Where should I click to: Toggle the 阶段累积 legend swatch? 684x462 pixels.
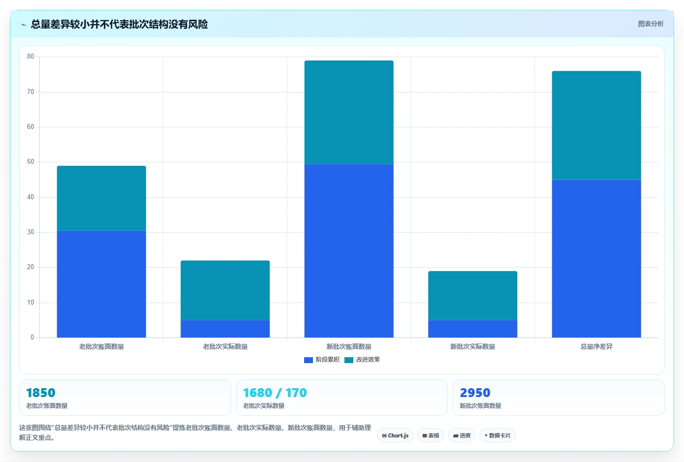(x=309, y=360)
